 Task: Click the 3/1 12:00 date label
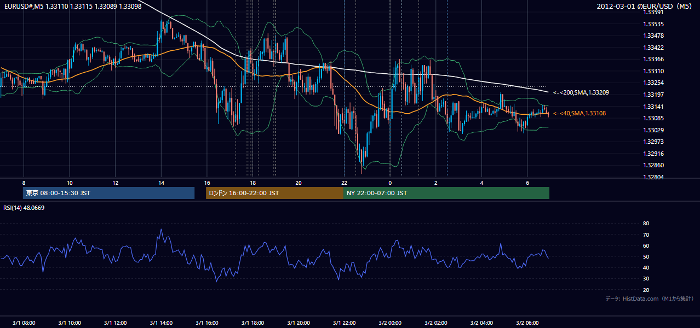coord(115,323)
